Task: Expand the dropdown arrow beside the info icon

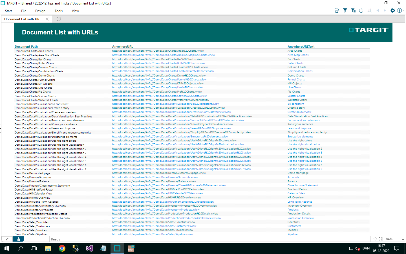Action: pyautogui.click(x=404, y=10)
